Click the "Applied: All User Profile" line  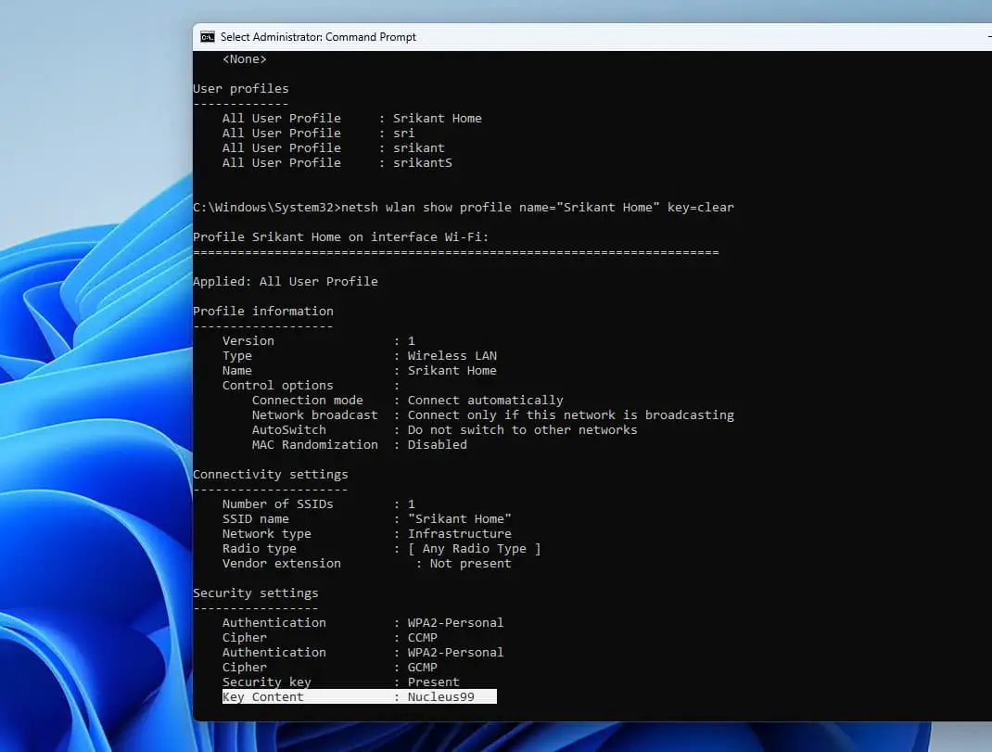[x=285, y=281]
